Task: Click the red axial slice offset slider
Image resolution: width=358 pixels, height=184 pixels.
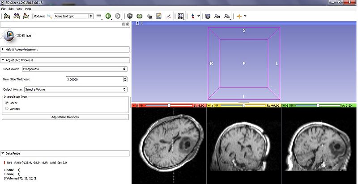Action: click(x=169, y=106)
